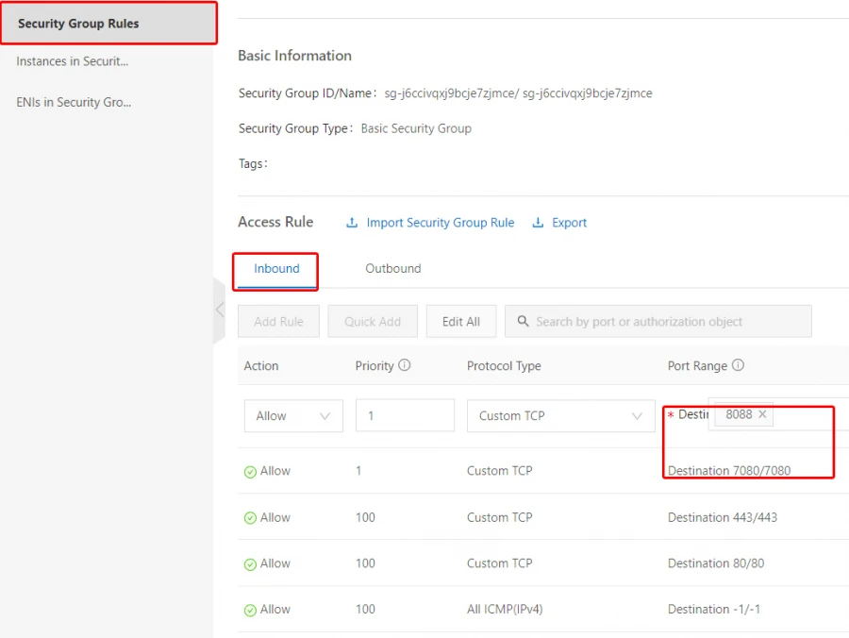The image size is (849, 638).
Task: Click Basic Security Group type value
Action: (416, 128)
